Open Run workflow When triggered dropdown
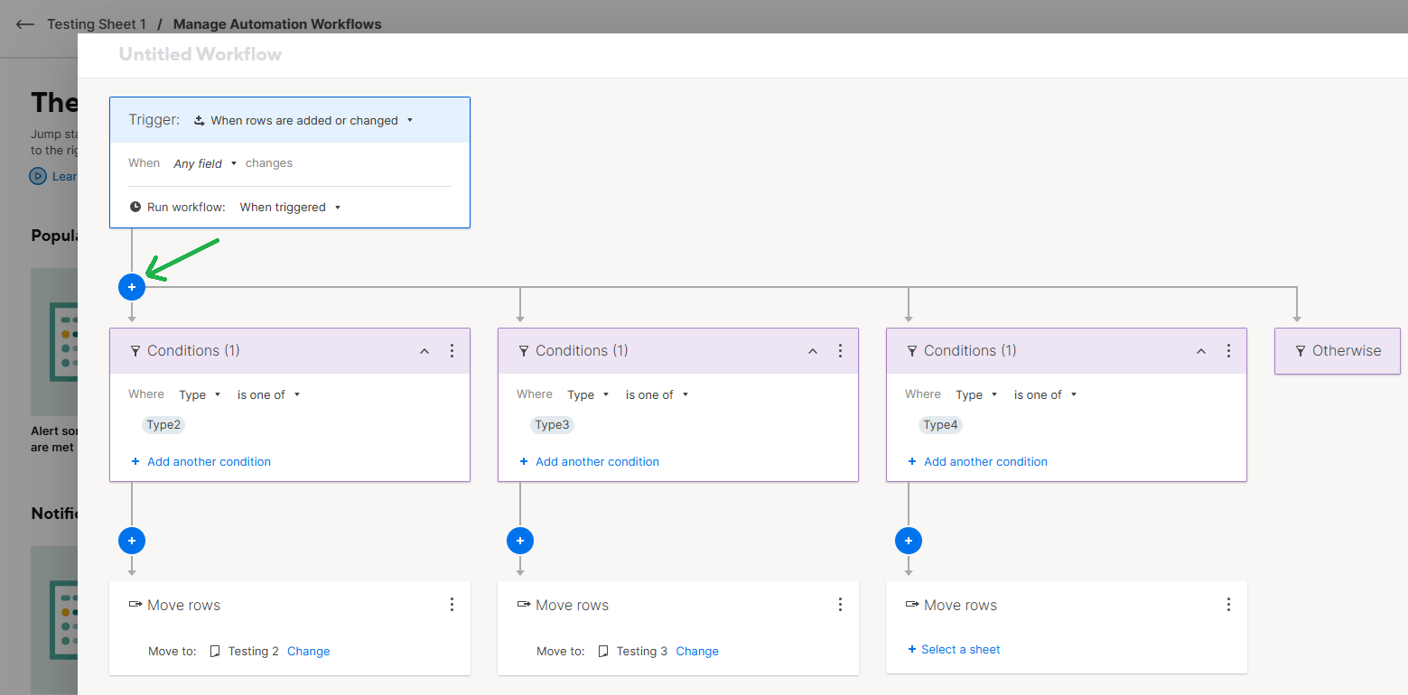This screenshot has width=1408, height=695. coord(290,208)
